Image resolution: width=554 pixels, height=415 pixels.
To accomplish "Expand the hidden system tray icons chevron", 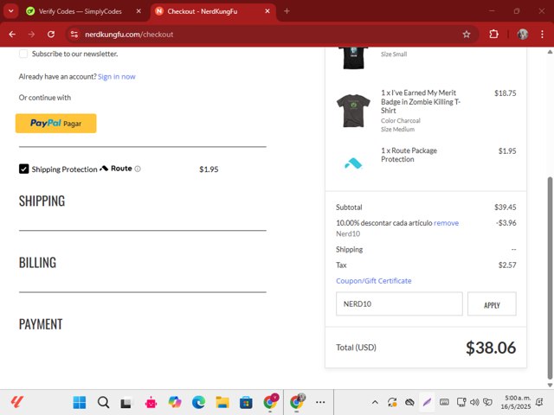I will pyautogui.click(x=375, y=402).
